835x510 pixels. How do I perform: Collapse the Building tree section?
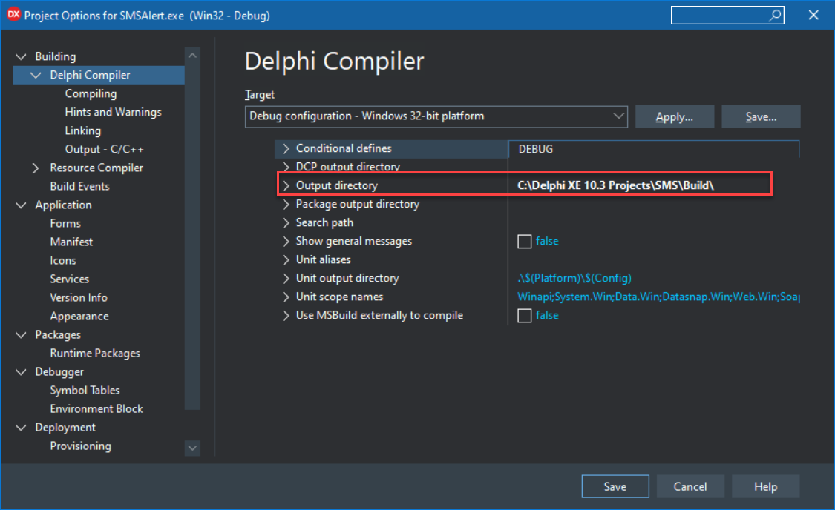[22, 56]
